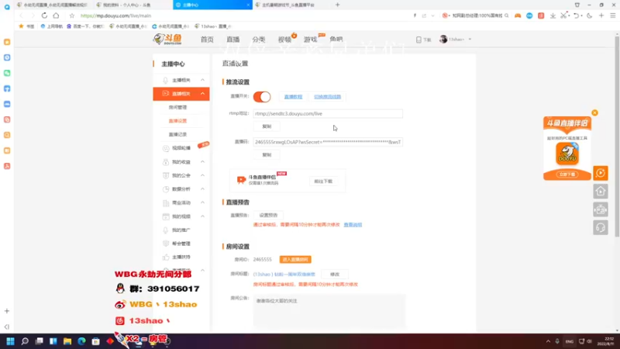The width and height of the screenshot is (620, 349).
Task: Click browser download arrow icon in toolbar
Action: pos(553,16)
